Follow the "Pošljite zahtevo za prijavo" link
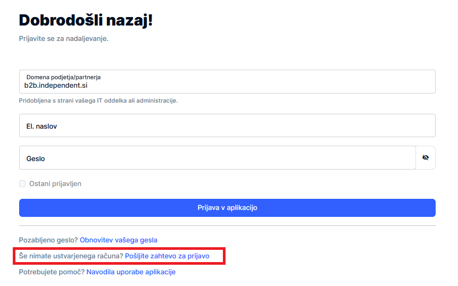Screen dimensions: 458x286 [167, 256]
